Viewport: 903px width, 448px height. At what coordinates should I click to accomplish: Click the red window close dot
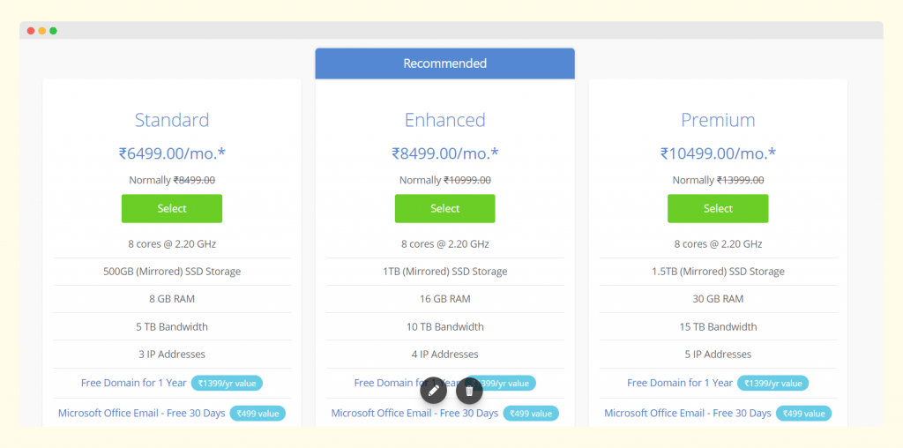[x=31, y=31]
